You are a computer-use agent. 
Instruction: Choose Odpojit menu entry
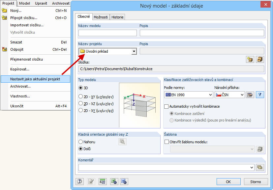[35, 49]
